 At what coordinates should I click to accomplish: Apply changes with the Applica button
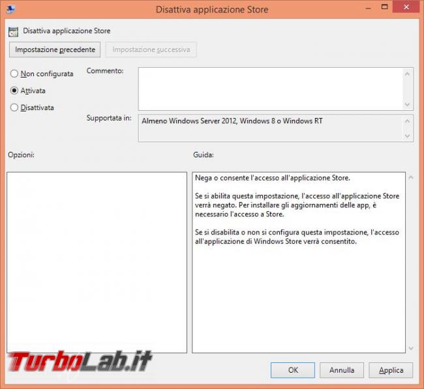pos(391,370)
